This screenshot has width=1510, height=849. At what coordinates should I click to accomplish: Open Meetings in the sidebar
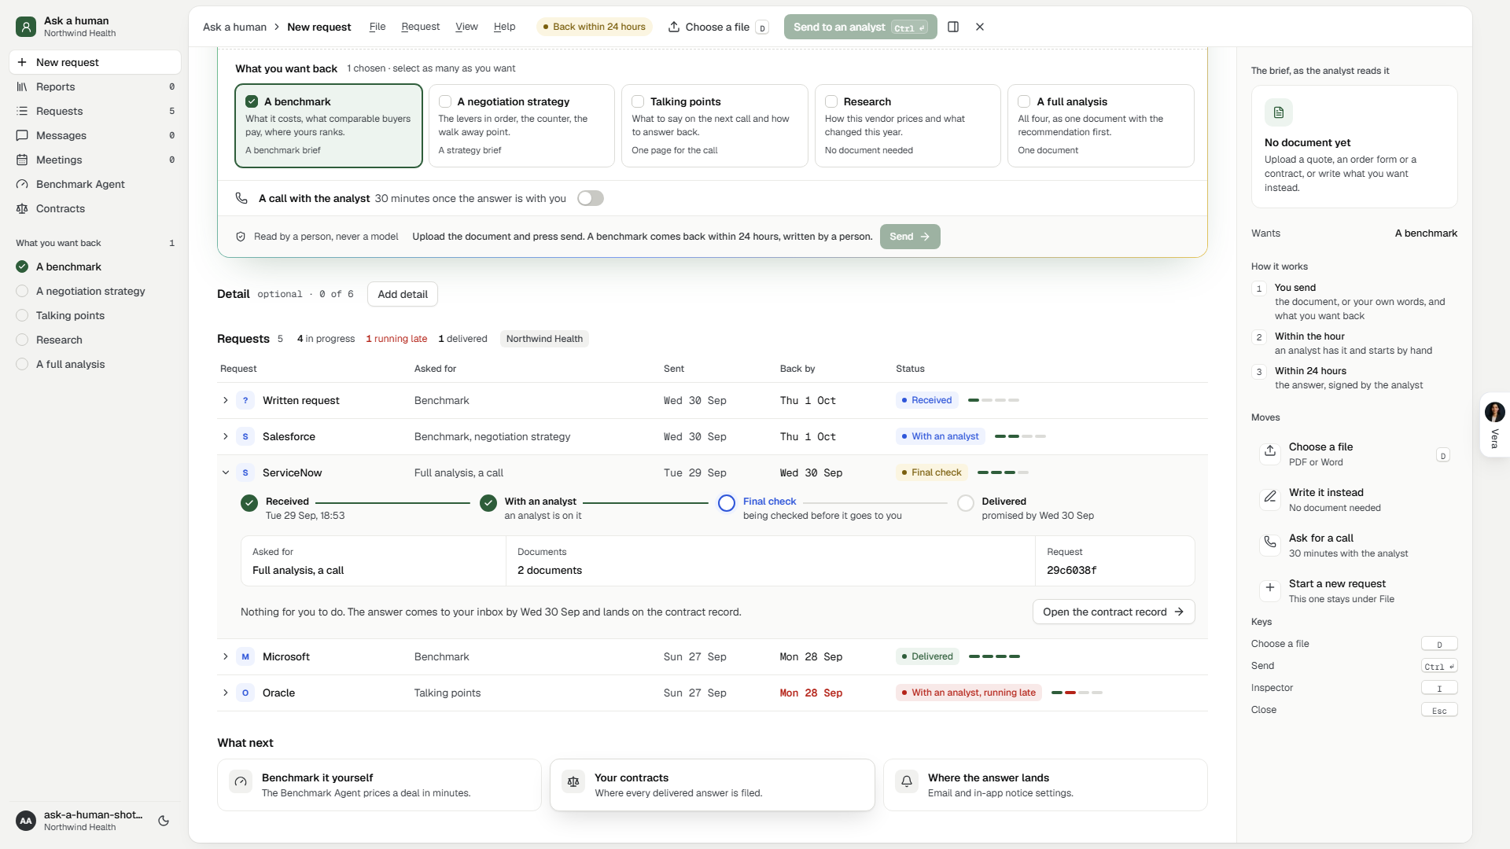click(95, 160)
